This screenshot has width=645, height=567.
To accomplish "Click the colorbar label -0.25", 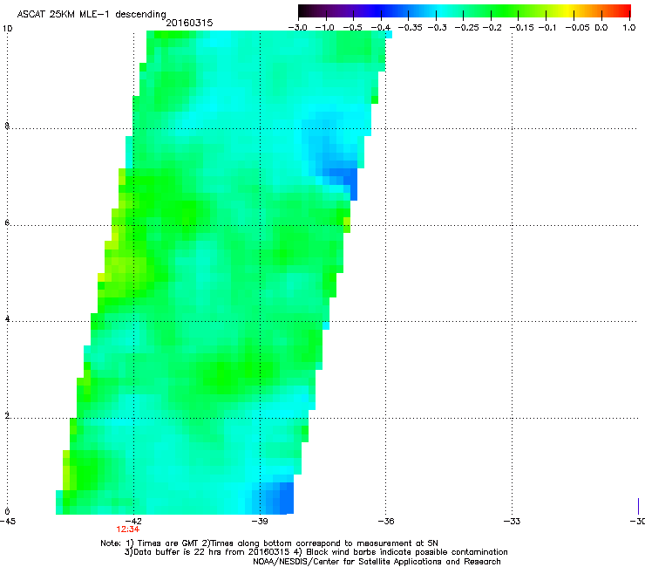I will 466,28.
